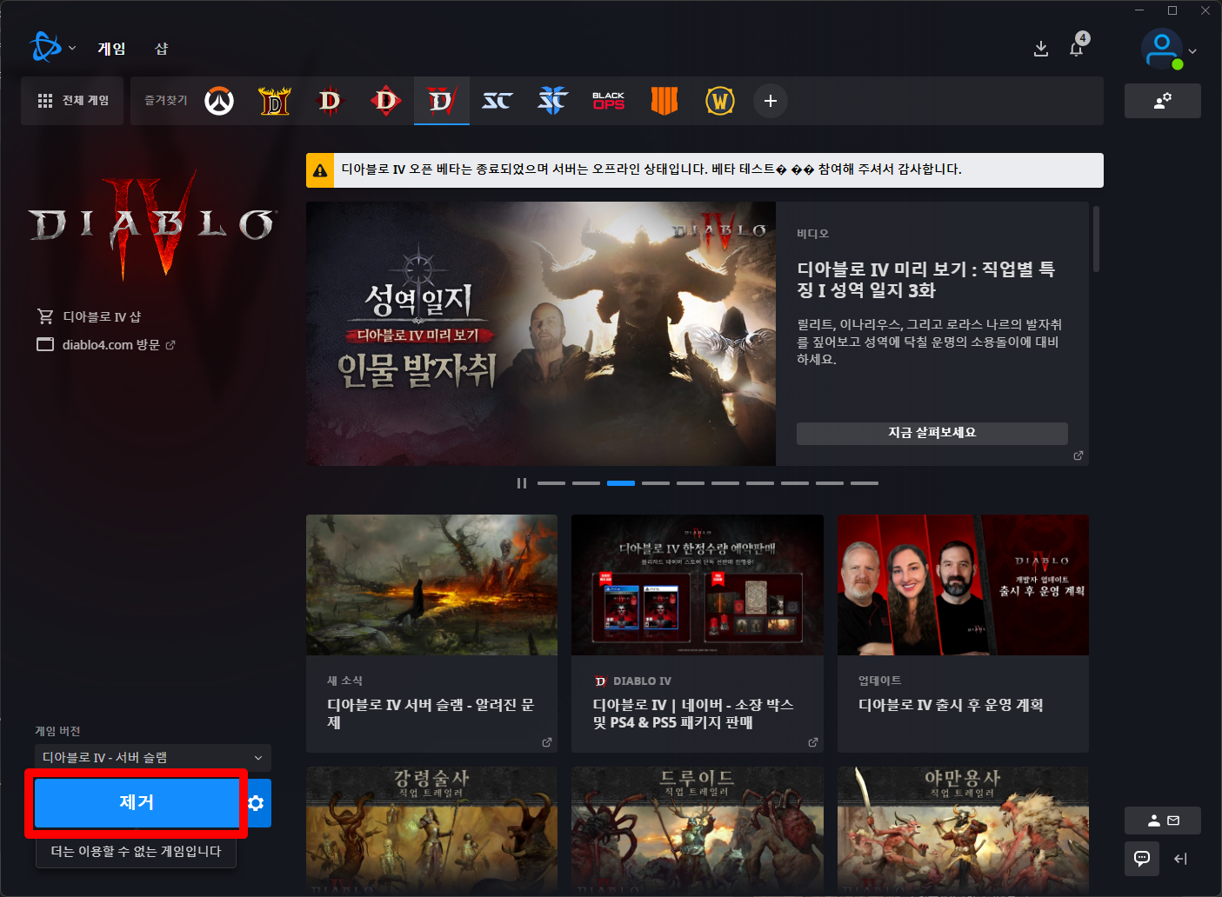Open 전체 게임 all games menu

72,101
